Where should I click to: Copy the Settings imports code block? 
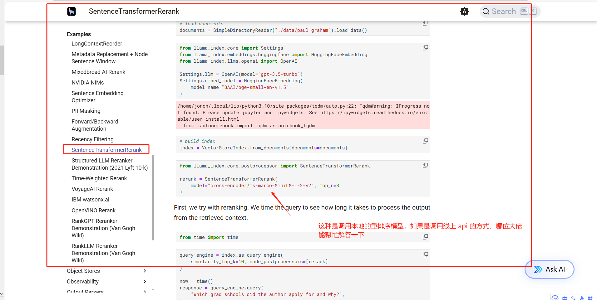[425, 48]
